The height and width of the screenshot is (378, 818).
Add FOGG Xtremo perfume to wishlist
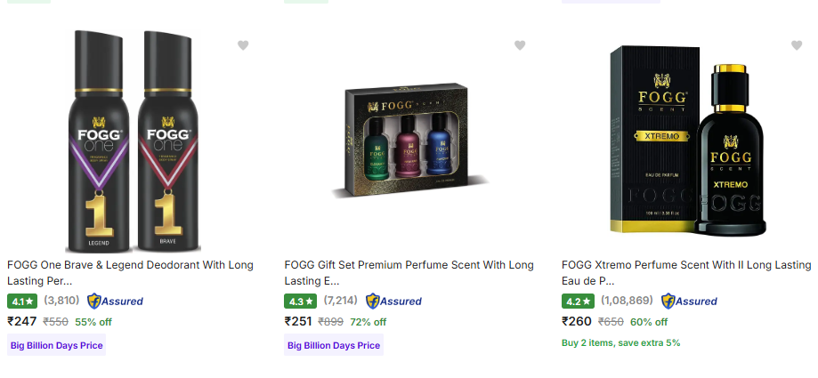coord(797,45)
